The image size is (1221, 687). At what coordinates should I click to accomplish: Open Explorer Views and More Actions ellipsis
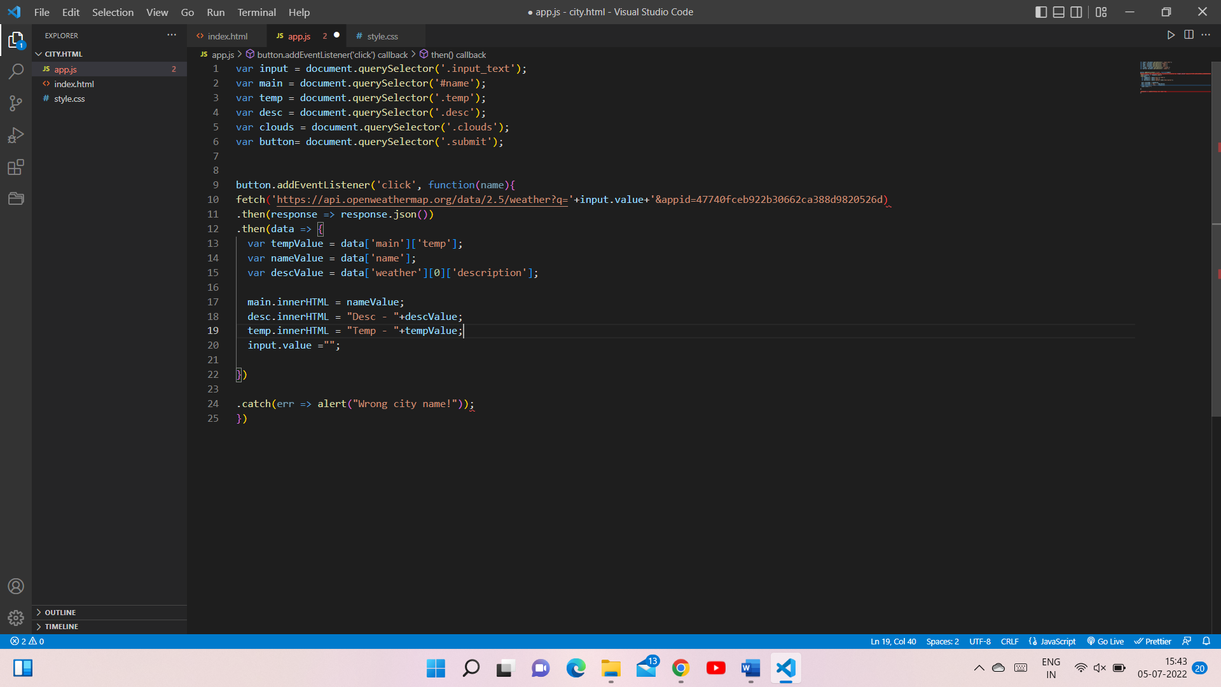(172, 35)
